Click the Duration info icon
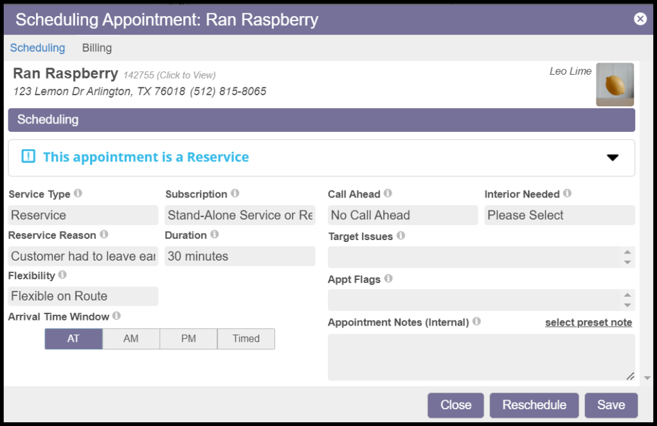The width and height of the screenshot is (657, 426). pyautogui.click(x=215, y=234)
